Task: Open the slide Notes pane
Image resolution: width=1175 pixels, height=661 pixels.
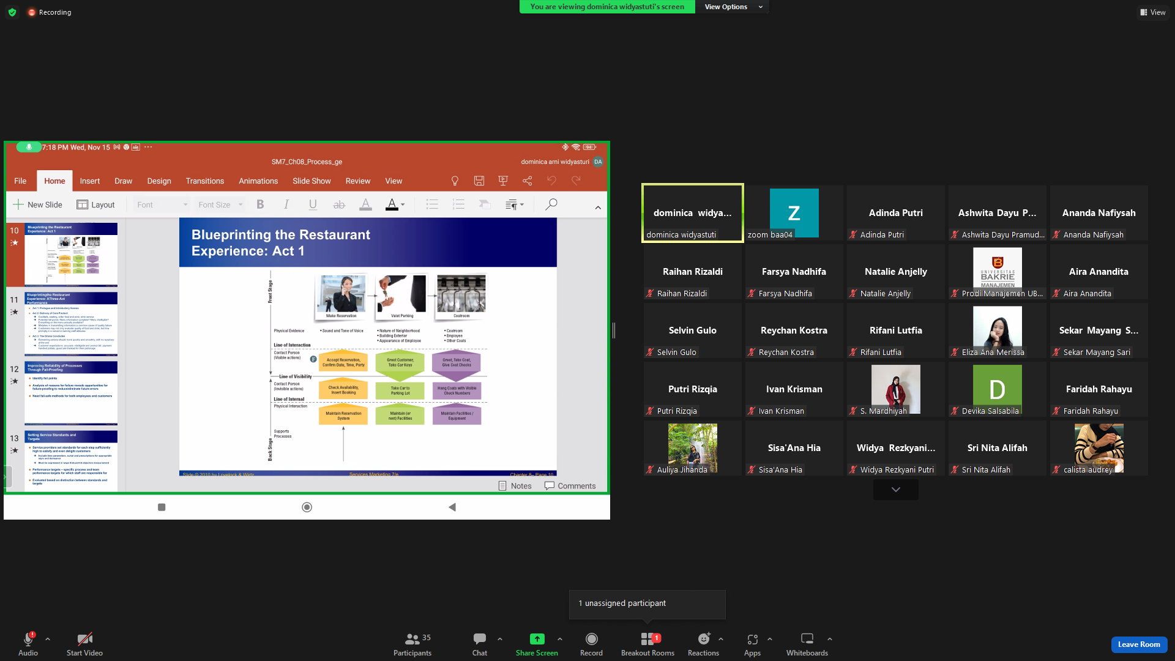Action: click(x=515, y=485)
